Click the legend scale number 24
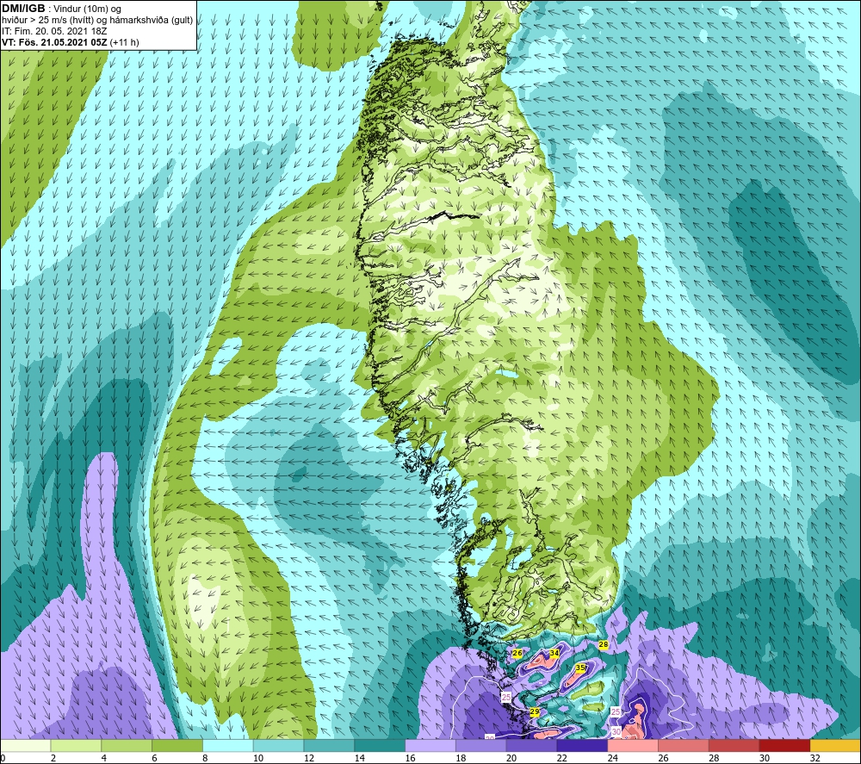This screenshot has width=861, height=764. [x=612, y=758]
